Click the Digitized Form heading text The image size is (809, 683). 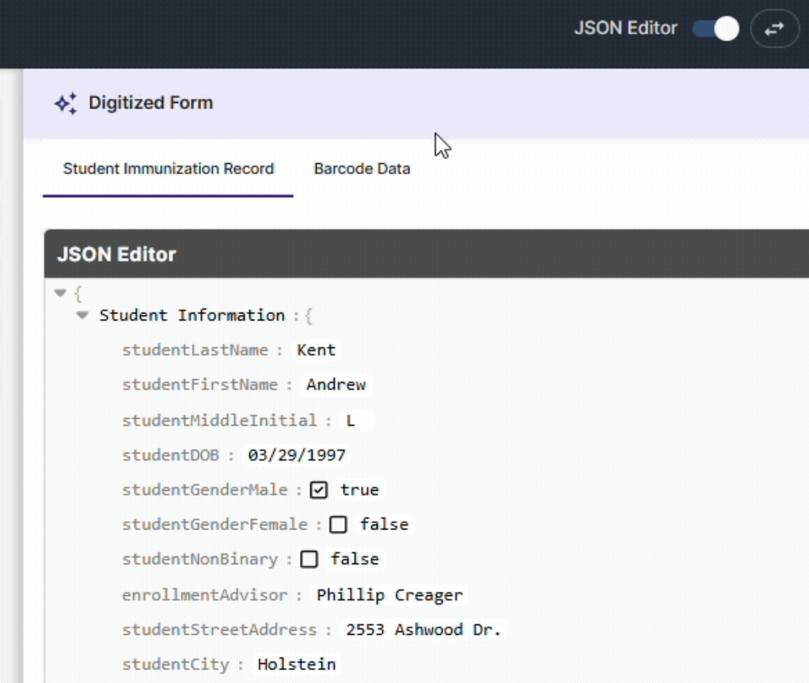tap(150, 103)
